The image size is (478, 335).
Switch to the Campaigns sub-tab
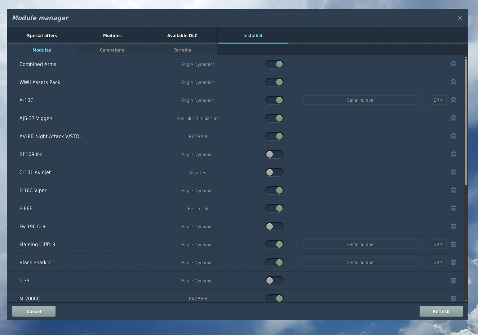pos(112,50)
